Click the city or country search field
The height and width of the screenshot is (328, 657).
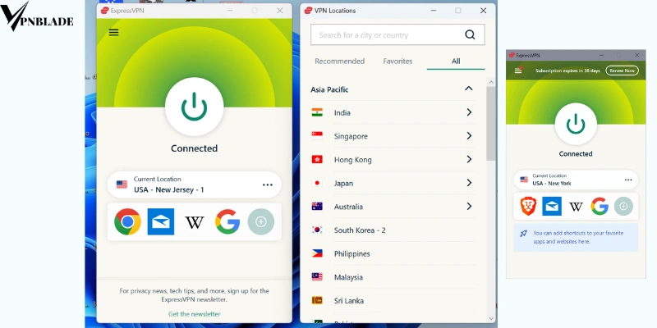click(x=397, y=34)
